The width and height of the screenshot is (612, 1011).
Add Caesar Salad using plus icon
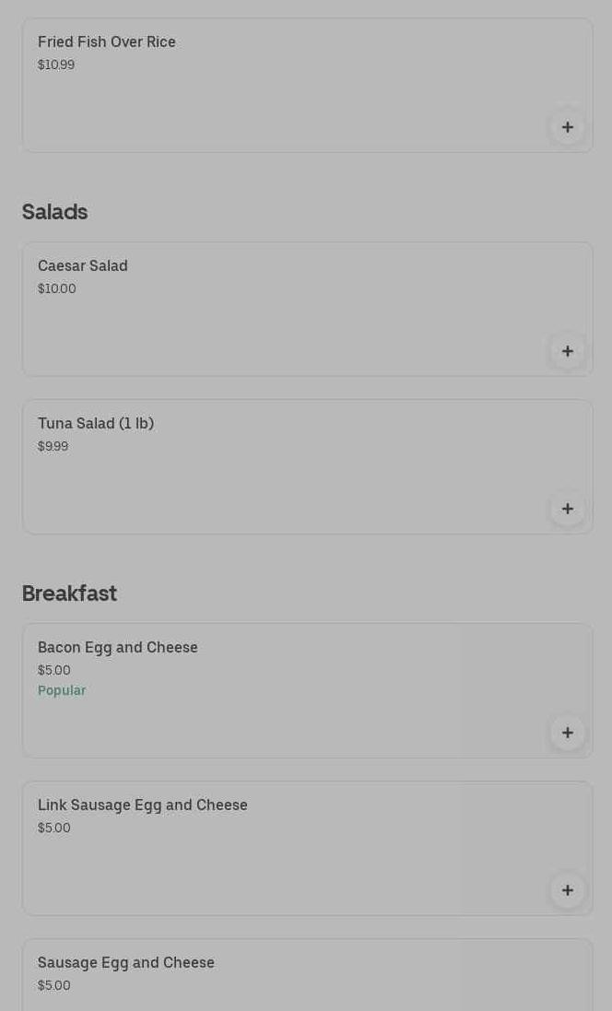[x=568, y=351]
